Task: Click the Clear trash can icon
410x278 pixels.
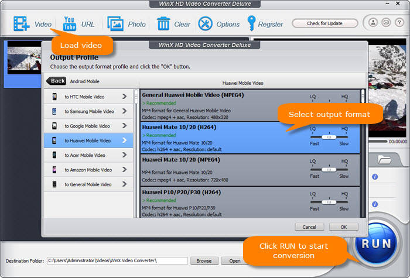Action: tap(163, 24)
